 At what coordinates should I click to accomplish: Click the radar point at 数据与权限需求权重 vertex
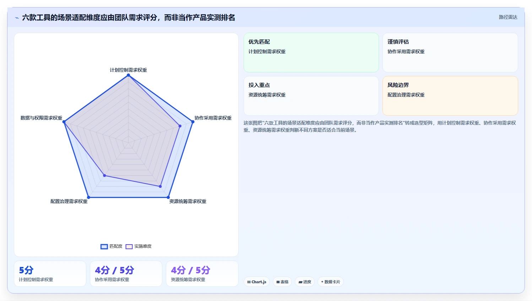click(x=64, y=122)
